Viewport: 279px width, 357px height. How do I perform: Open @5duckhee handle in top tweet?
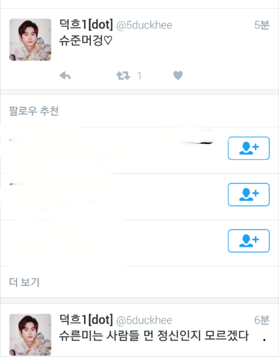pos(144,25)
